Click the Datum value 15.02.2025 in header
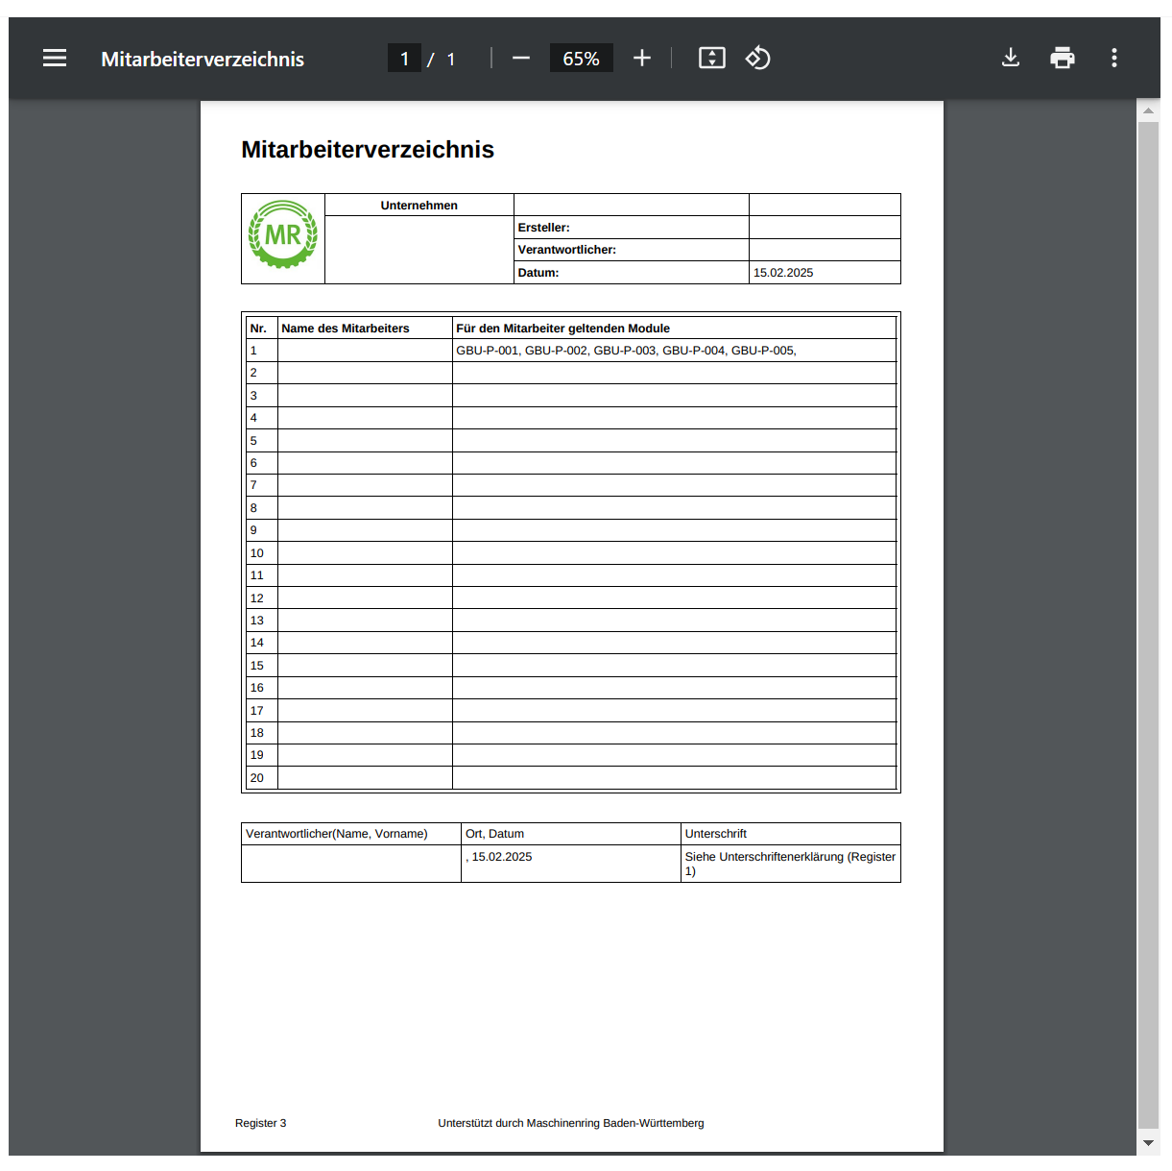Screen dimensions: 1172x1171 click(x=783, y=273)
